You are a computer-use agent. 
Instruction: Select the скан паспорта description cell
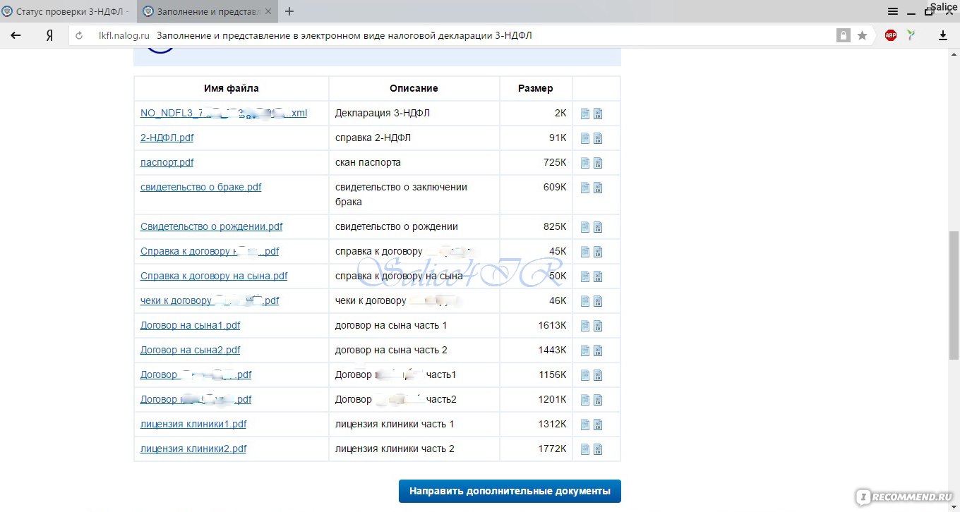point(414,162)
